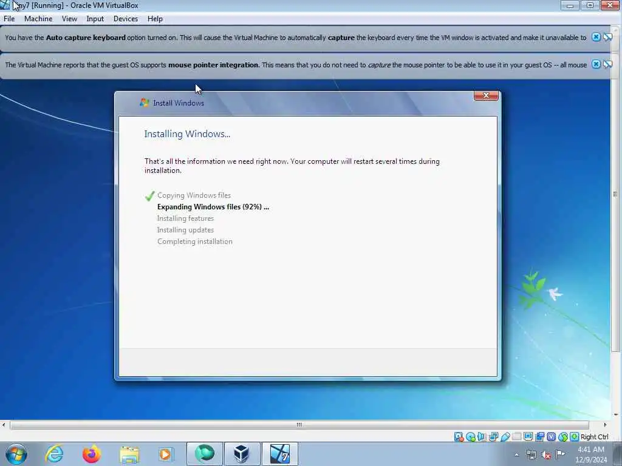Click 'Expanding Windows files (92%)' progress text
Image resolution: width=622 pixels, height=466 pixels.
[213, 207]
